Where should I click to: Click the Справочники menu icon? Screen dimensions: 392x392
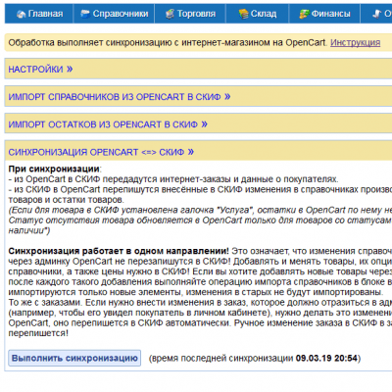85,14
